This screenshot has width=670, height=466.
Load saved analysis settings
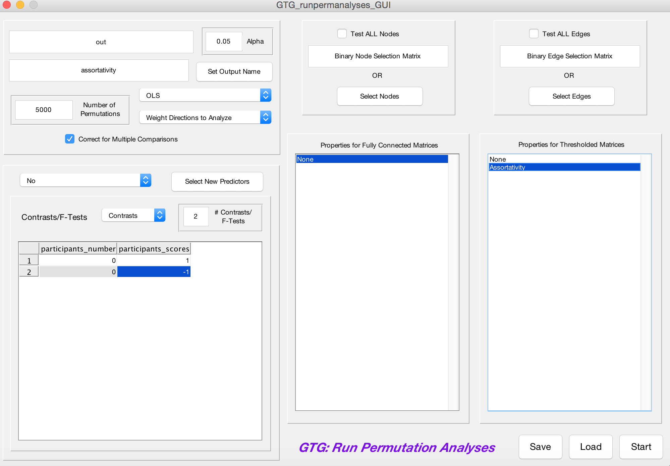590,447
